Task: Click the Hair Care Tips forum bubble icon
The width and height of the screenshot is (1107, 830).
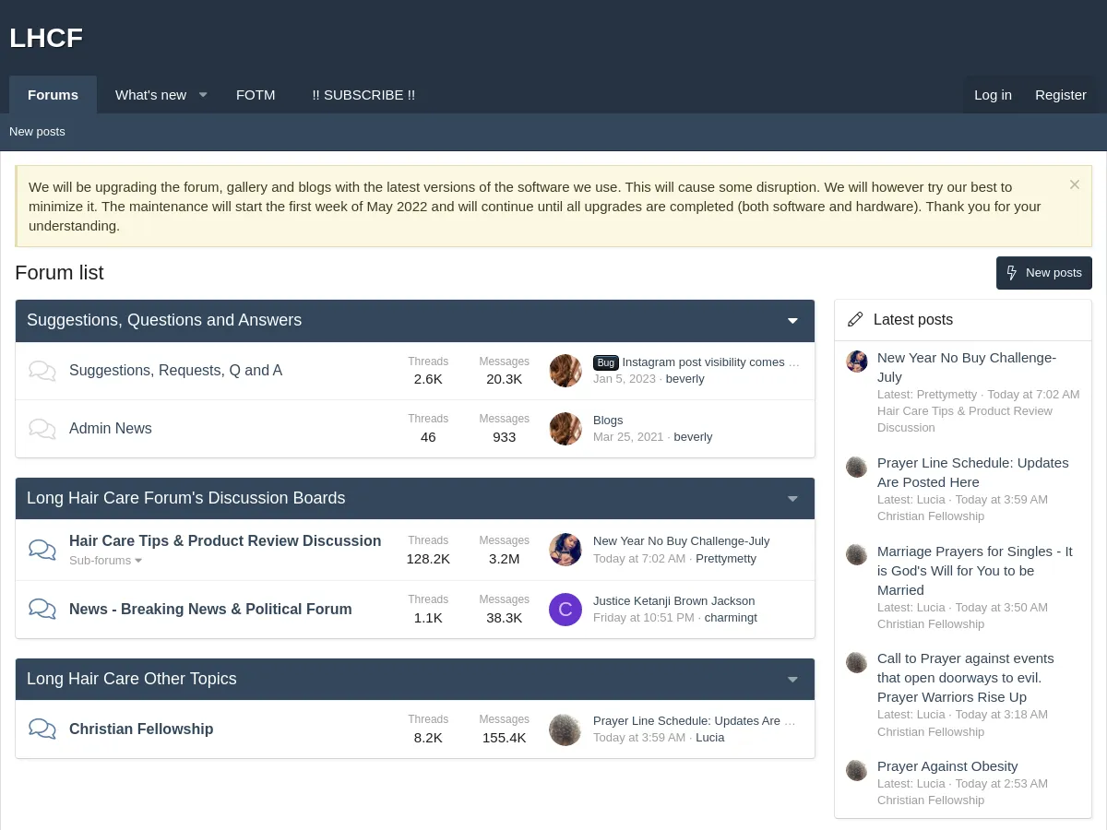Action: click(42, 550)
